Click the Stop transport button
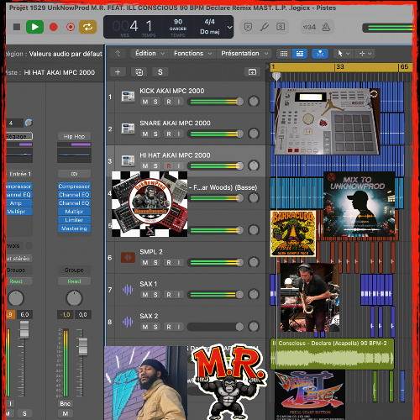Image resolution: width=420 pixels, height=420 pixels. click(x=17, y=27)
